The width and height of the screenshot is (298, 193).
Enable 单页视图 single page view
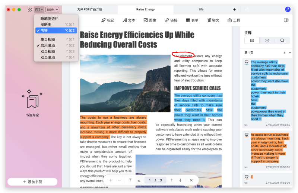click(48, 39)
